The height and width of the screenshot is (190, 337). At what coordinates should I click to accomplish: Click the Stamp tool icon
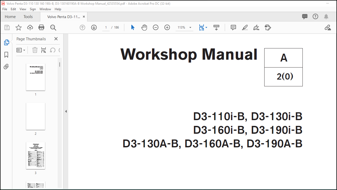268,27
